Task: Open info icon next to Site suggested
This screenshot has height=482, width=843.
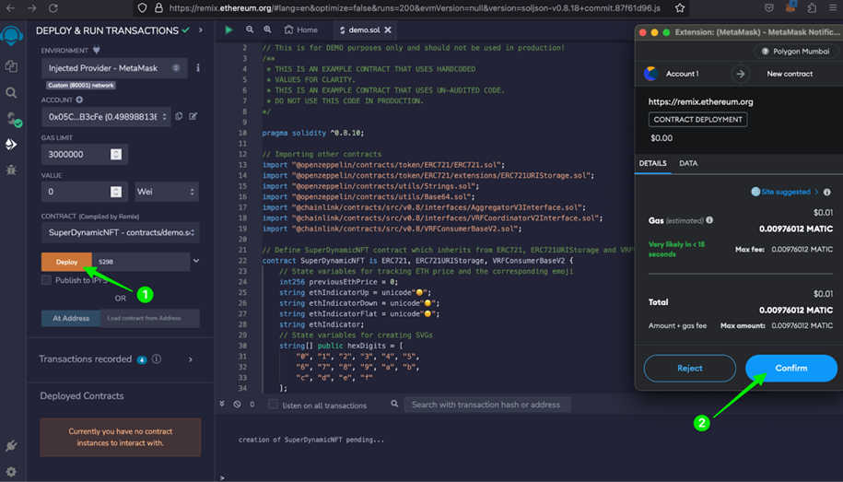Action: point(826,192)
